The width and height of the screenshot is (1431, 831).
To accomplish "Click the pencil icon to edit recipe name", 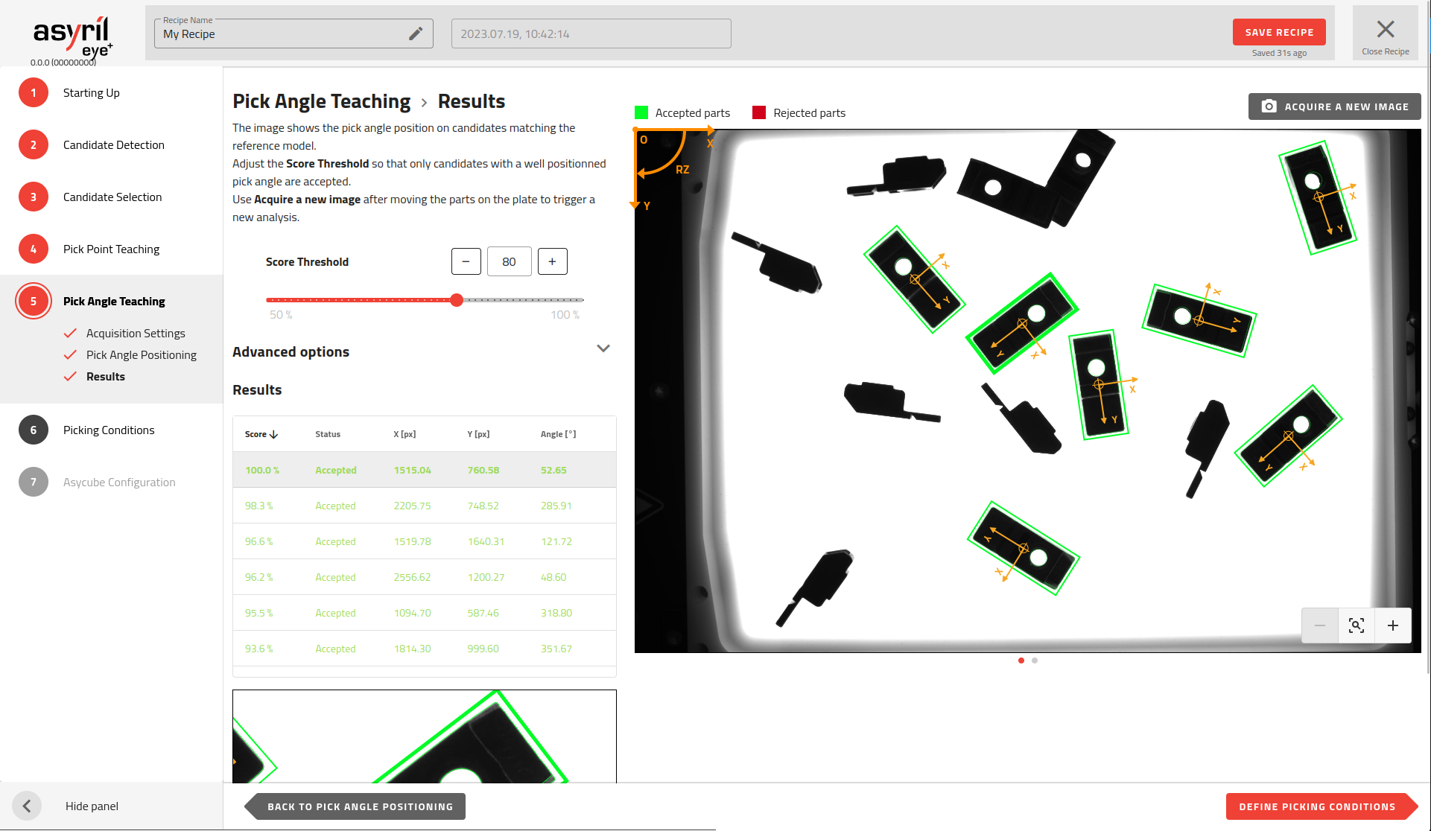I will click(x=416, y=34).
